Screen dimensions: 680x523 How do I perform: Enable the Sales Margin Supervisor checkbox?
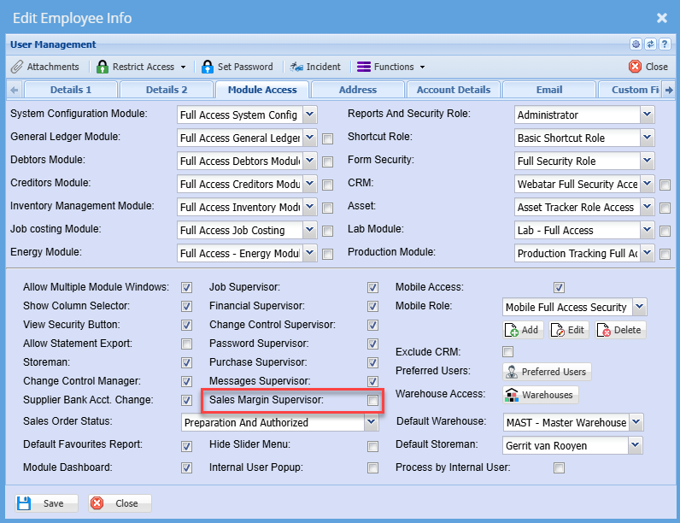pos(372,400)
